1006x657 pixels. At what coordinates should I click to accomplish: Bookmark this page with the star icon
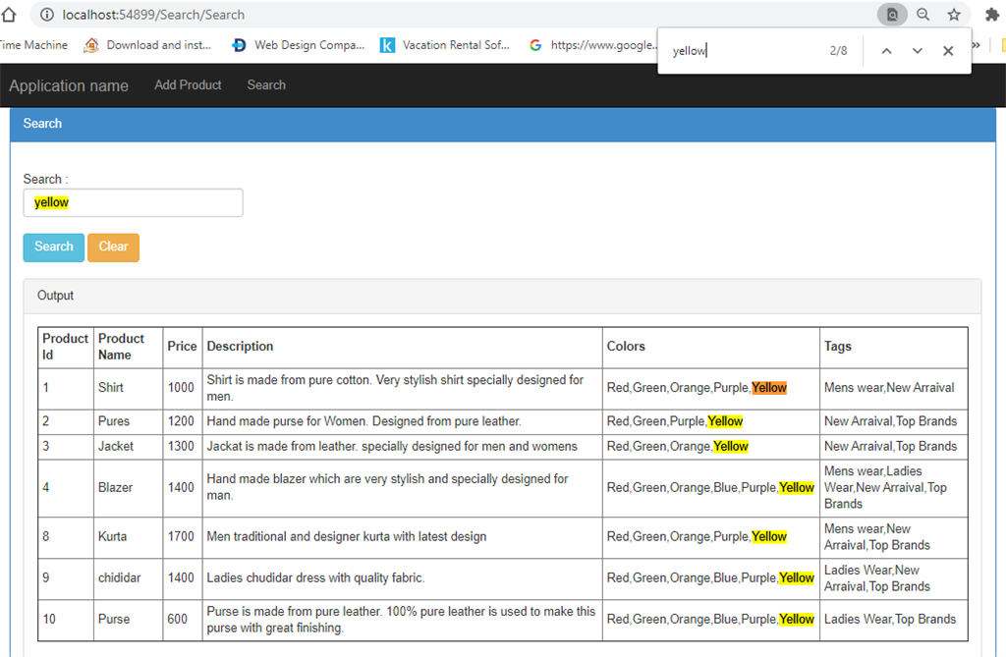(954, 14)
